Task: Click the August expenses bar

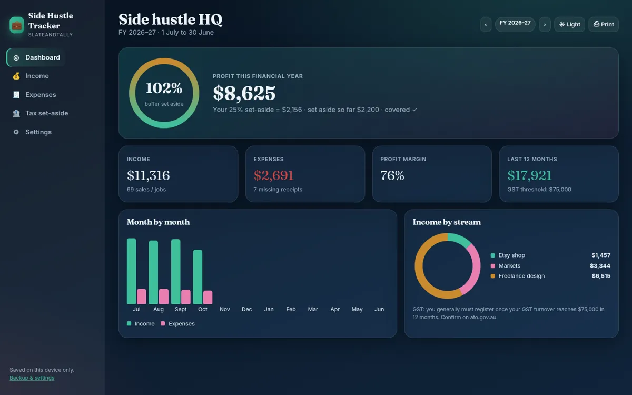Action: (164, 297)
